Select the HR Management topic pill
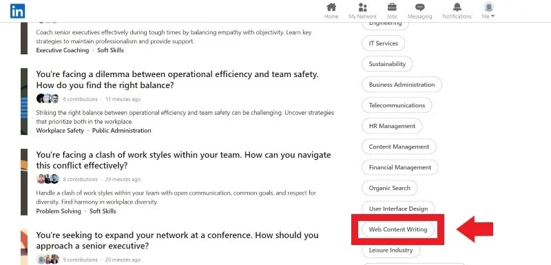 click(392, 126)
